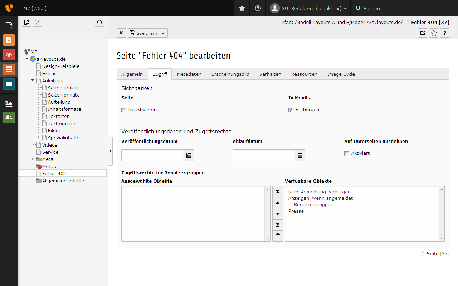Move selected group to top
The width and height of the screenshot is (458, 286).
(x=278, y=192)
